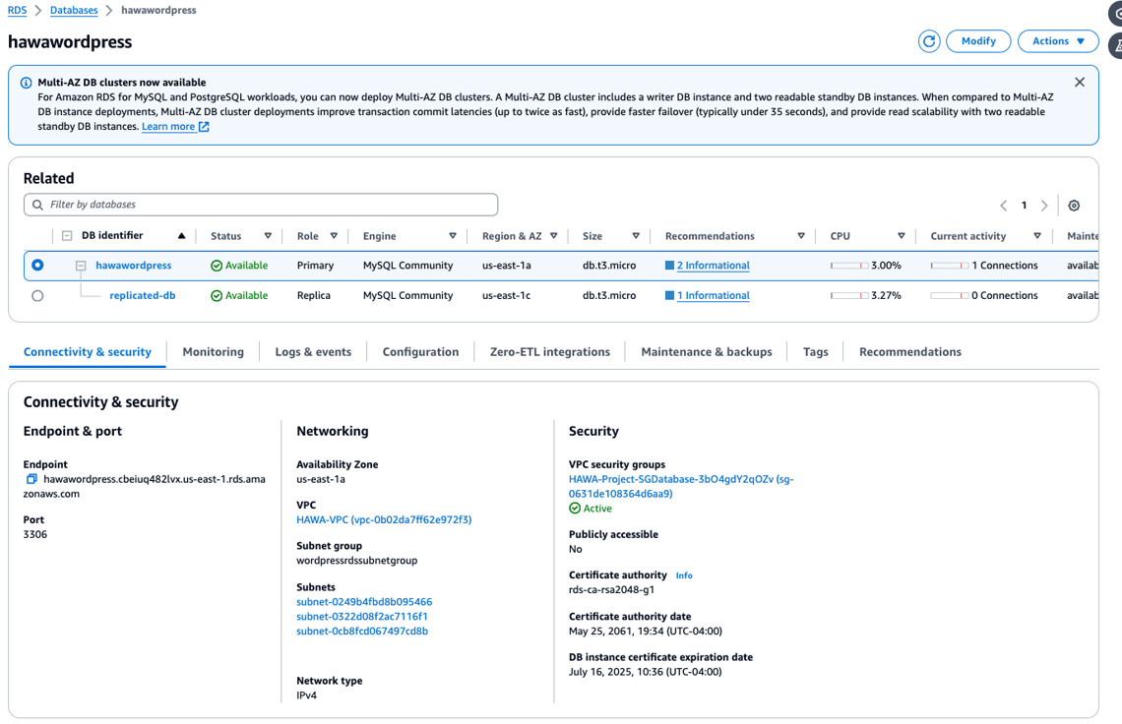Viewport: 1122px width, 724px height.
Task: Click the search magnifier in database filter
Action: [x=38, y=205]
